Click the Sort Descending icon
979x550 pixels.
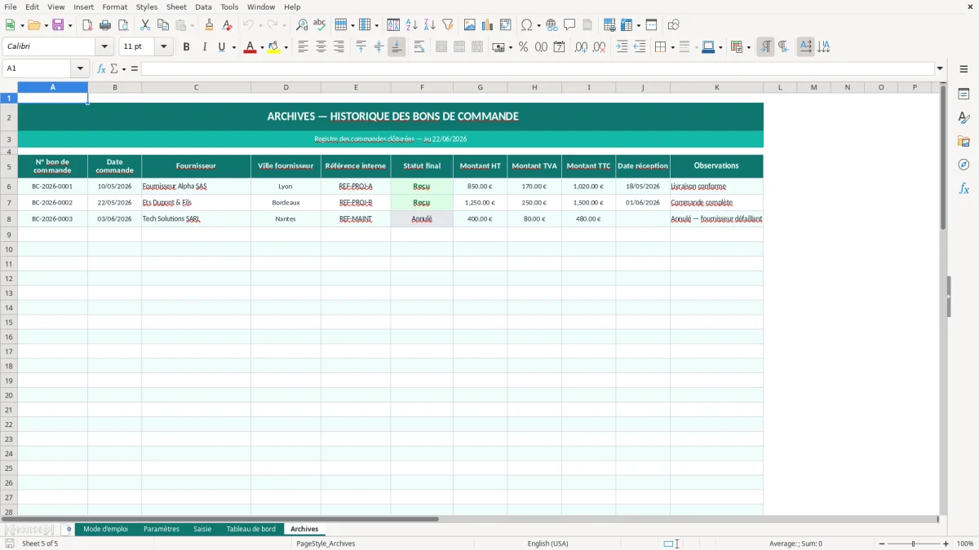click(430, 25)
